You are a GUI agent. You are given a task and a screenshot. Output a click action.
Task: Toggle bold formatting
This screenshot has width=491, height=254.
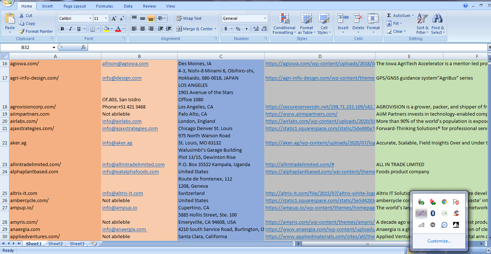(x=62, y=28)
